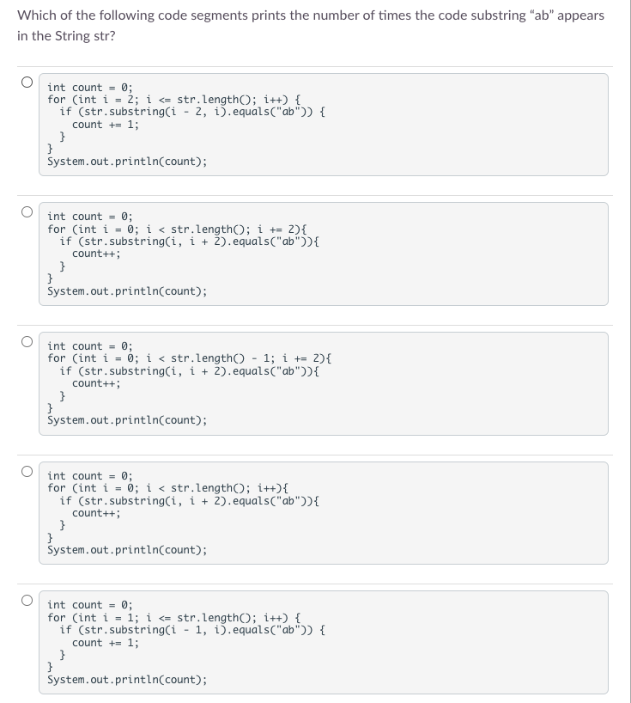Click the for loop line of the third segment

coord(191,358)
